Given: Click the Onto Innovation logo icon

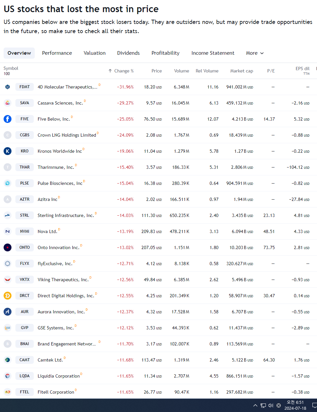Looking at the screenshot, I should pyautogui.click(x=8, y=247).
